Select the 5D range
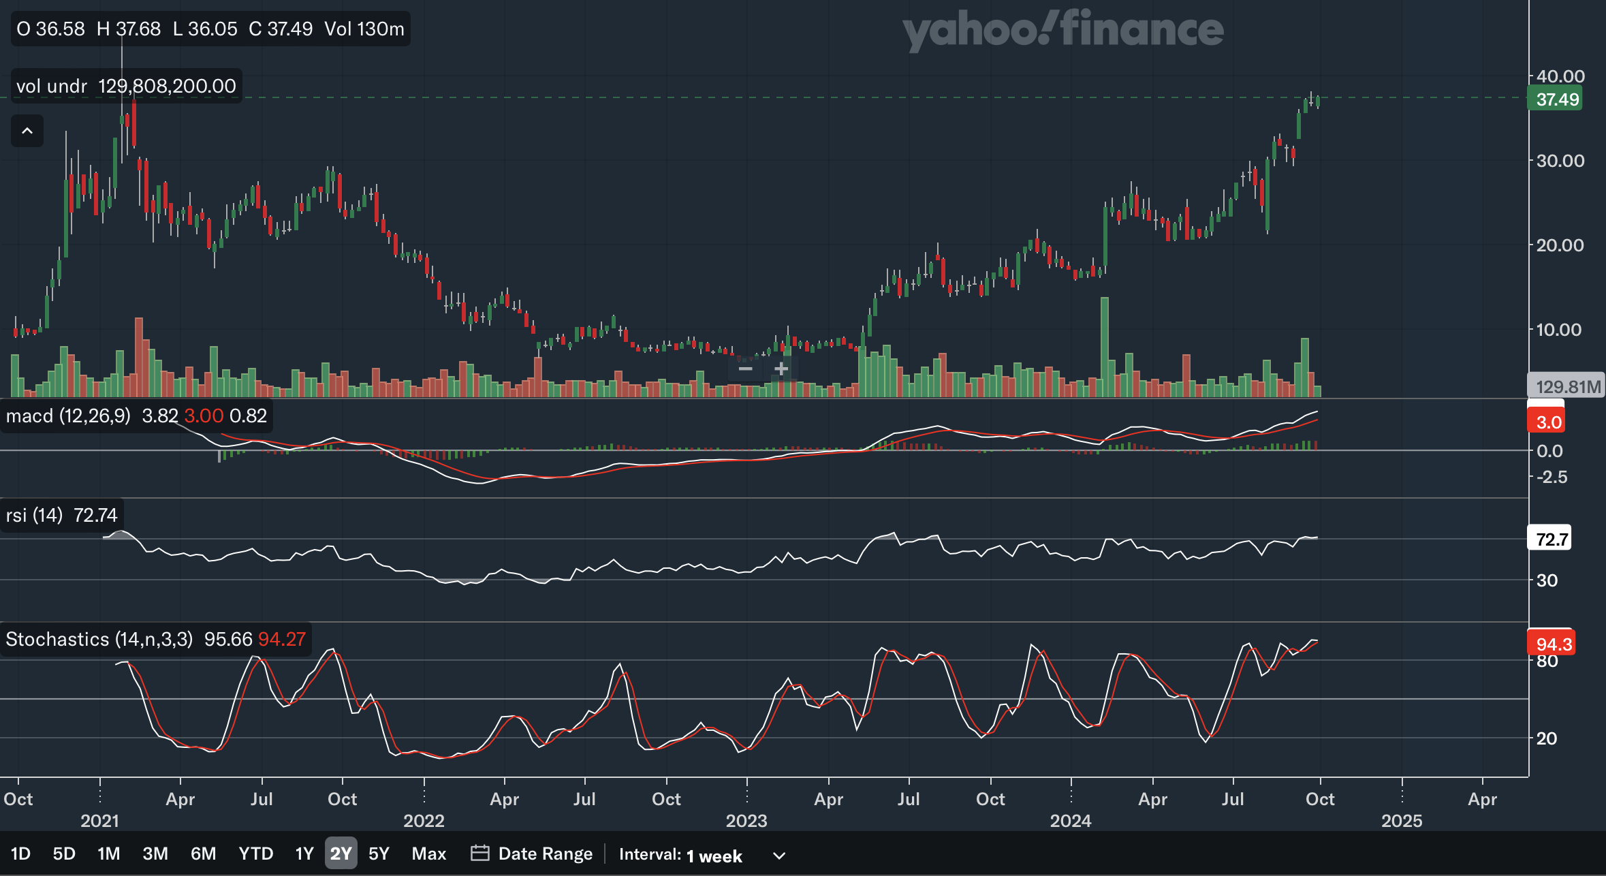The image size is (1606, 876). (64, 854)
